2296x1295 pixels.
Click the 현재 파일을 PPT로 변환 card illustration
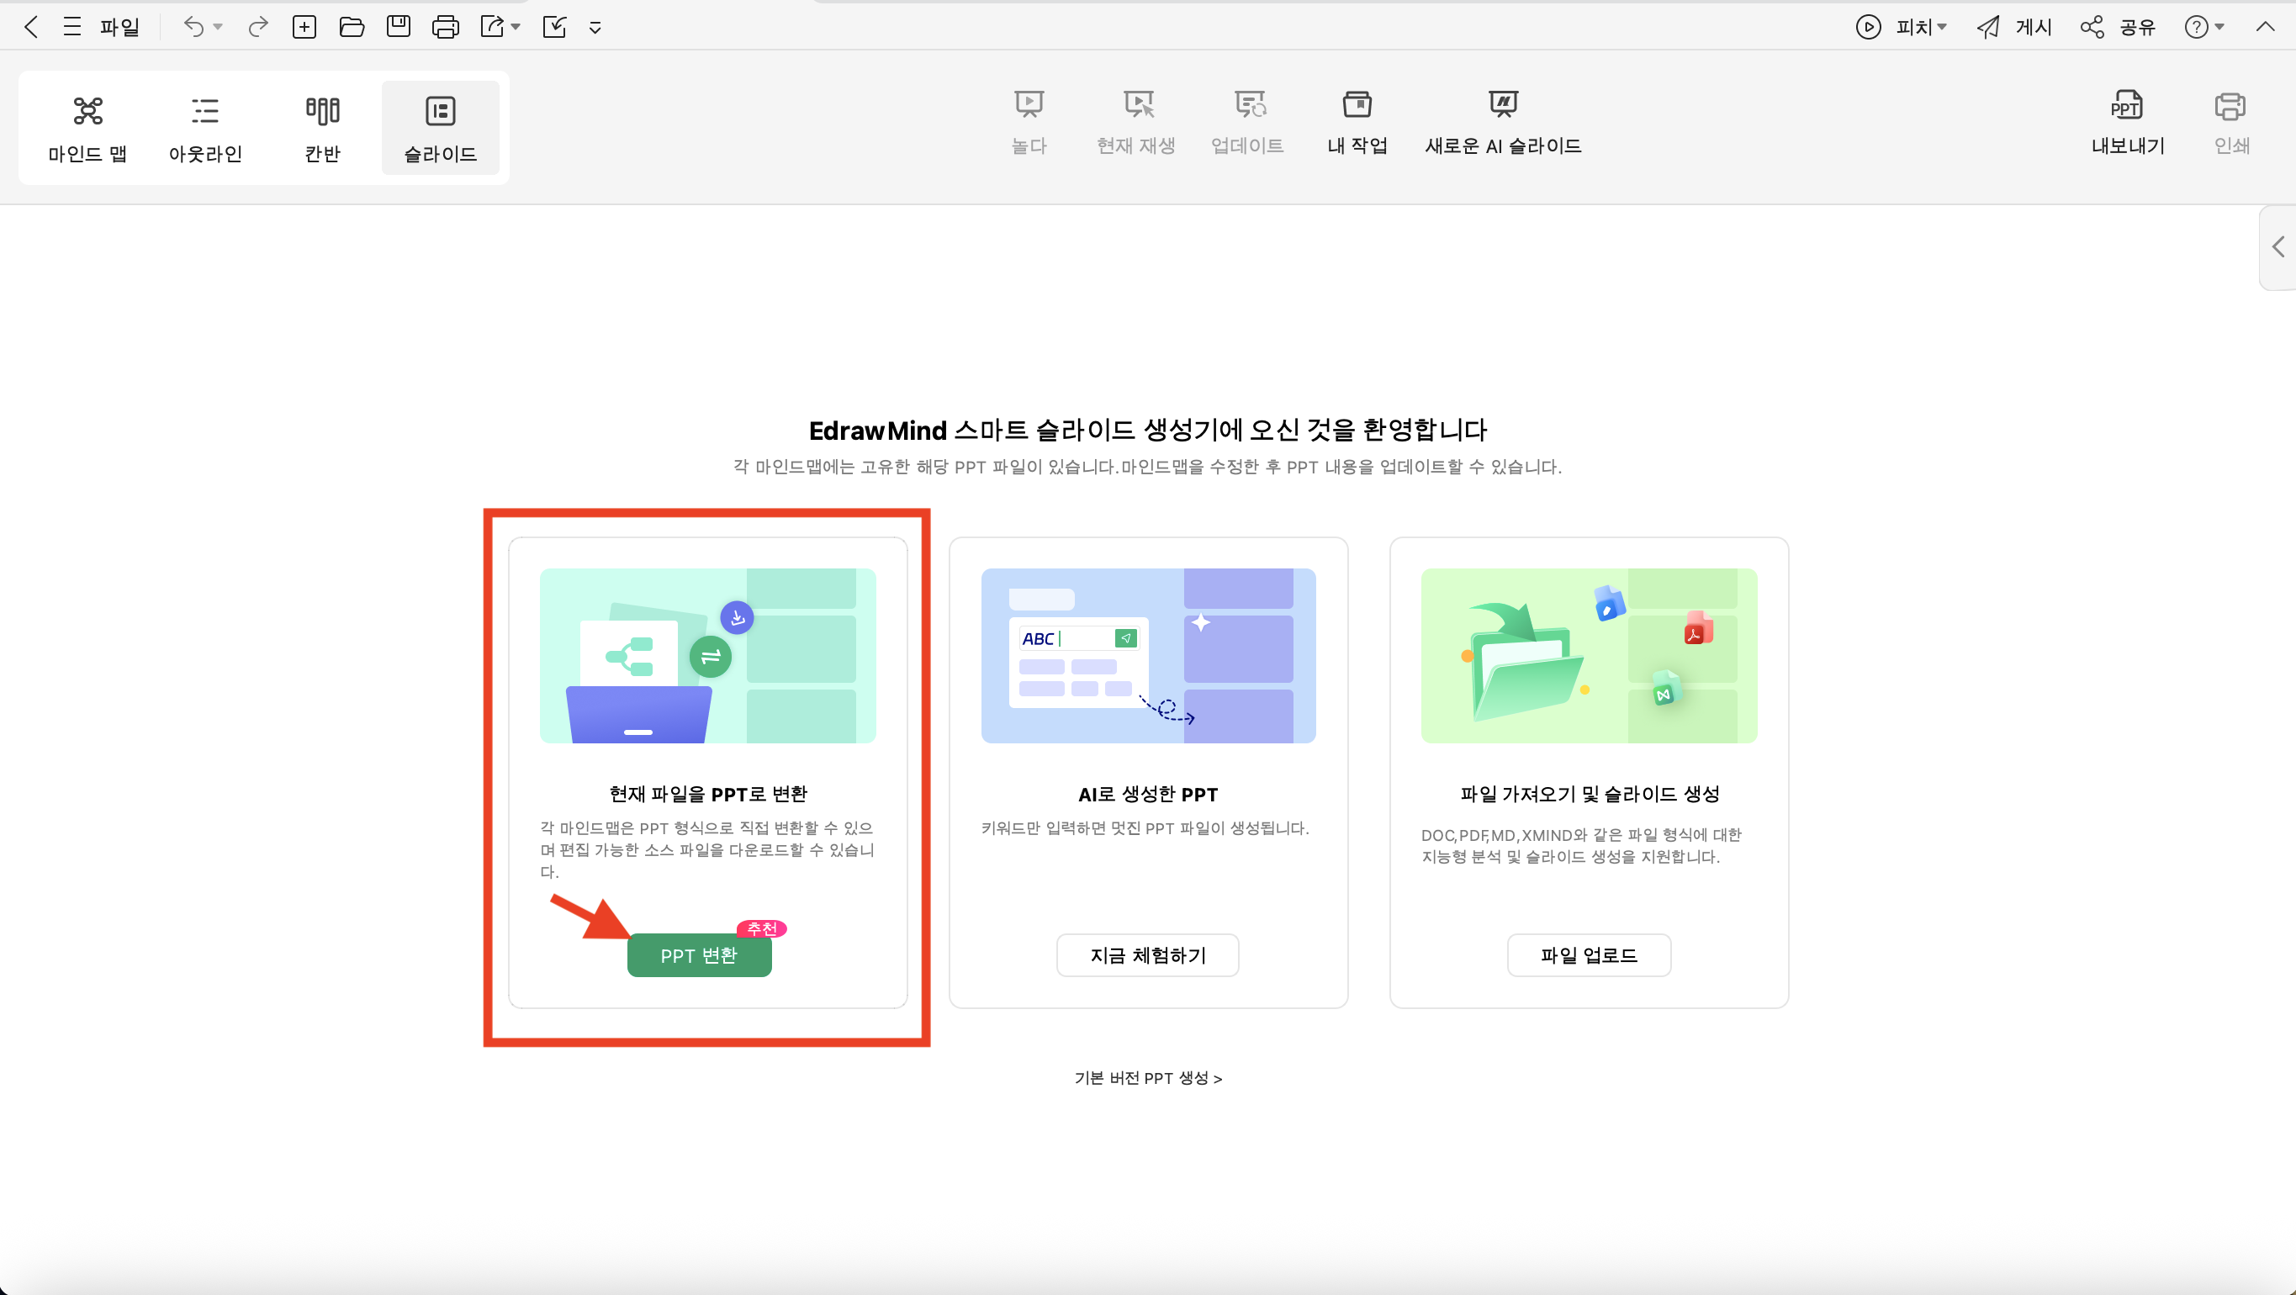coord(707,656)
